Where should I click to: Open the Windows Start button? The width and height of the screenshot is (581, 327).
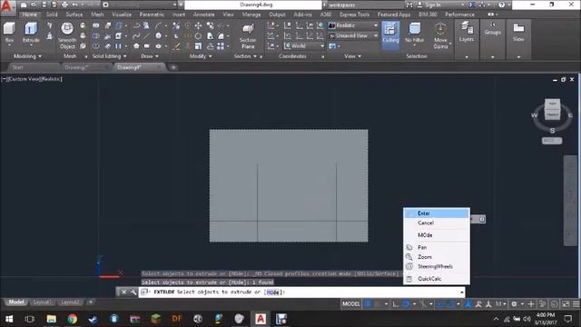click(x=9, y=319)
